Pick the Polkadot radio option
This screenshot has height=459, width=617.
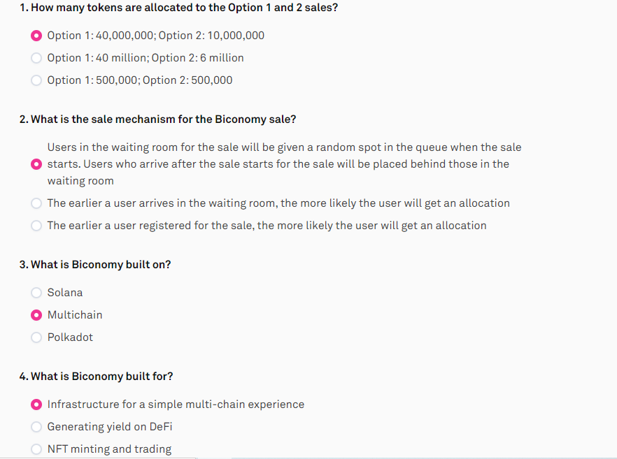point(36,337)
